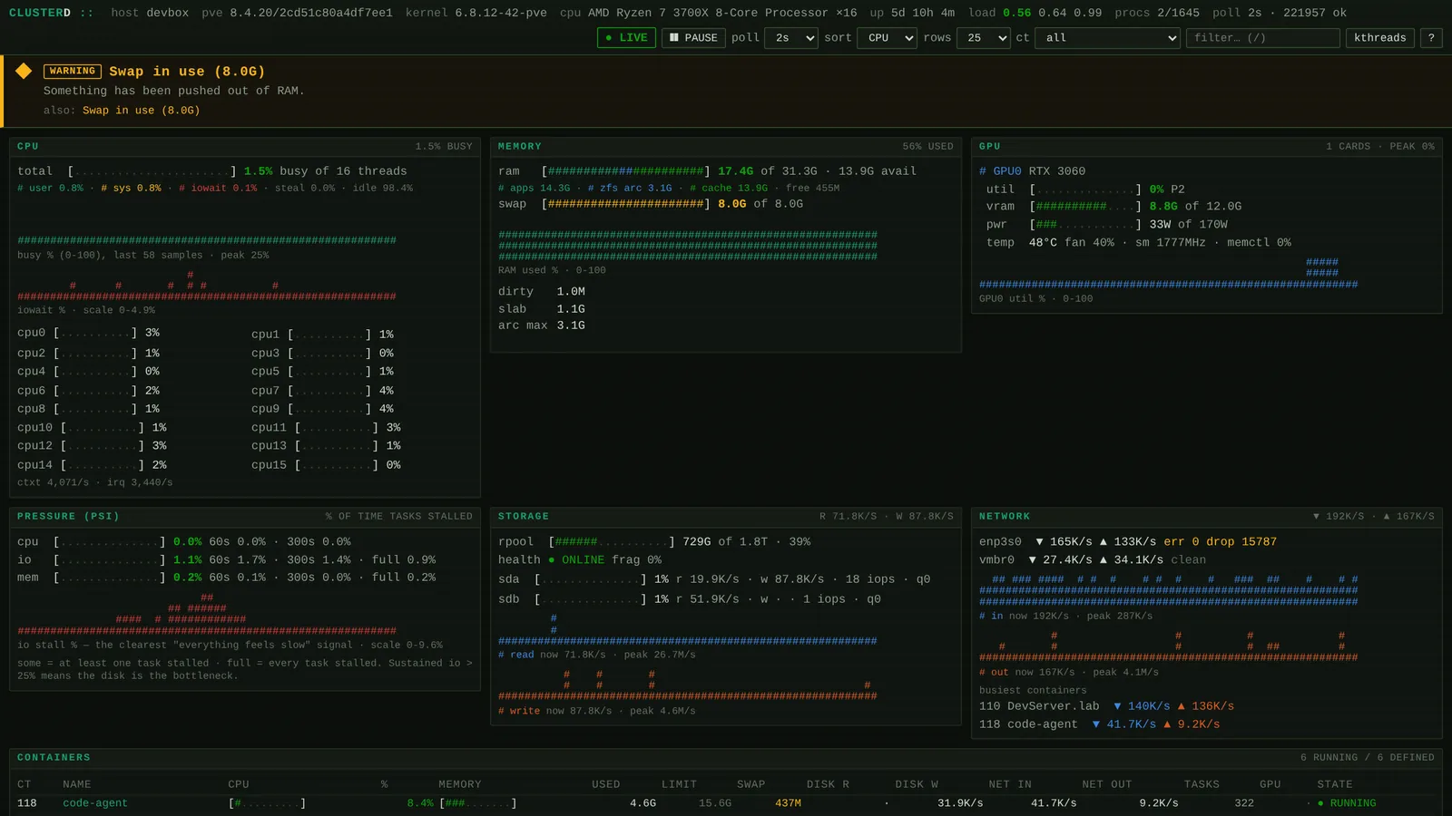Select the 118 code-agent busiest container entry
The width and height of the screenshot is (1452, 816).
tap(1100, 724)
